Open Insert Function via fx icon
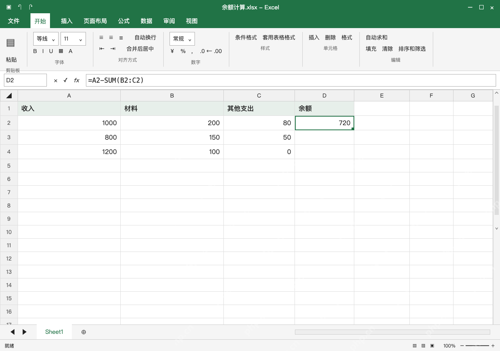500x351 pixels. (x=77, y=80)
